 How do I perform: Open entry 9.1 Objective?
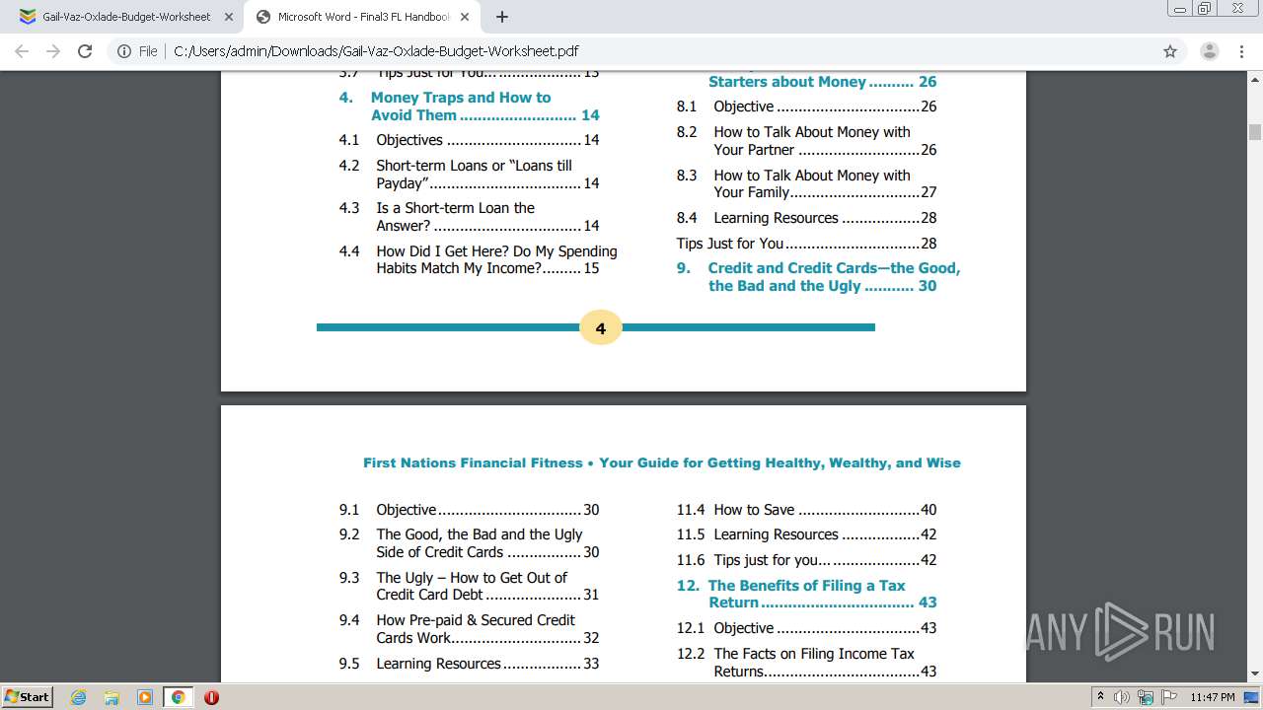469,510
